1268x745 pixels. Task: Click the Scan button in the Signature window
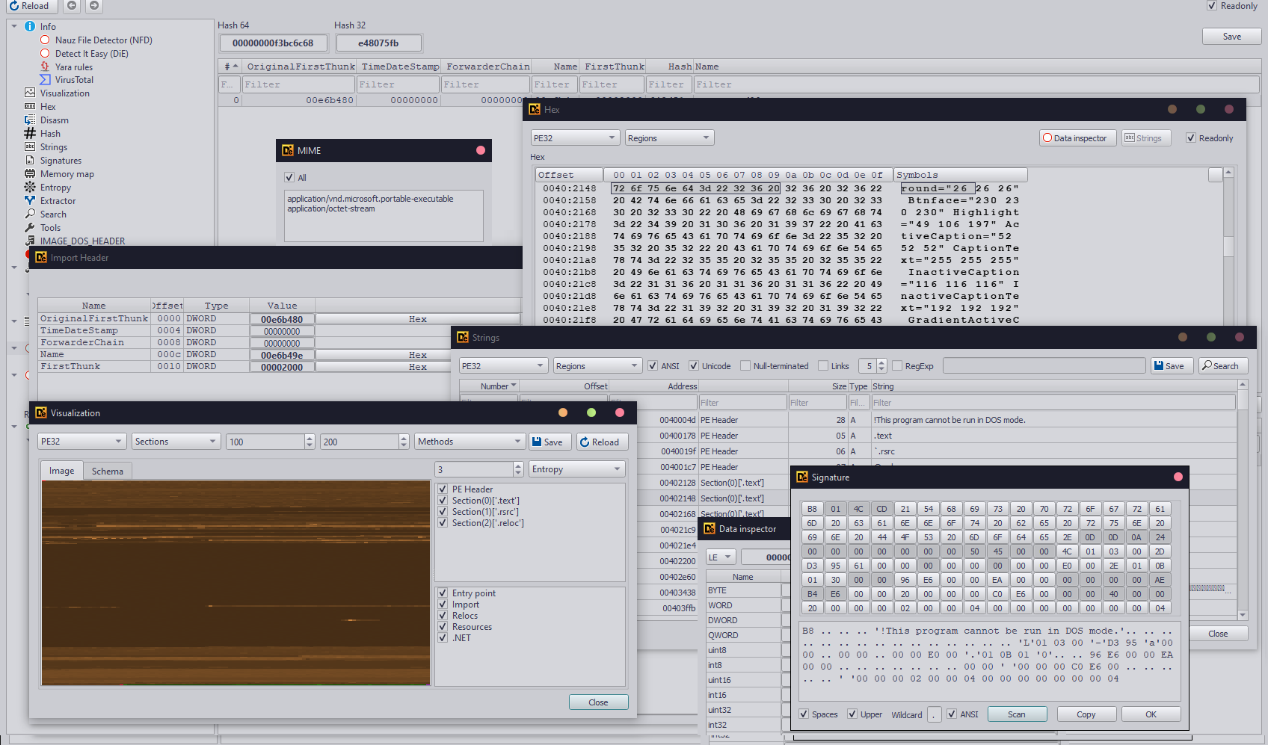click(1017, 714)
